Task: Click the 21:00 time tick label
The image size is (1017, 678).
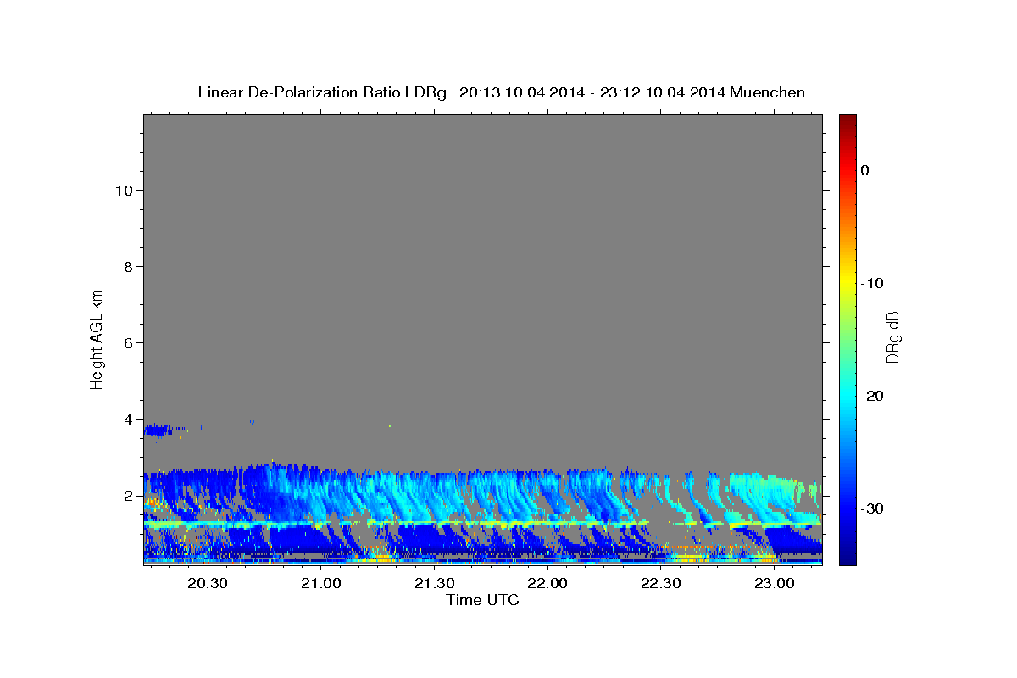Action: point(320,584)
